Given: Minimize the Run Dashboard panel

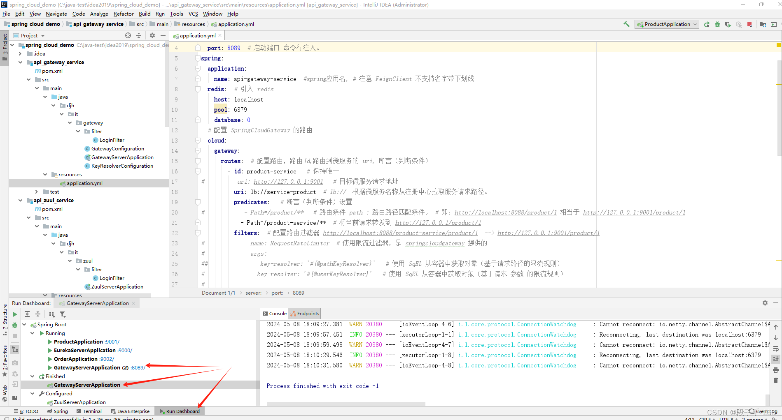Looking at the screenshot, I should tap(776, 303).
